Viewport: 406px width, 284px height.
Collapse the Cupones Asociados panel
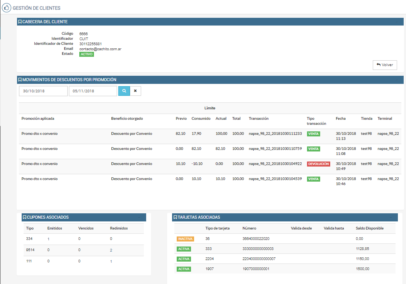tap(140, 218)
